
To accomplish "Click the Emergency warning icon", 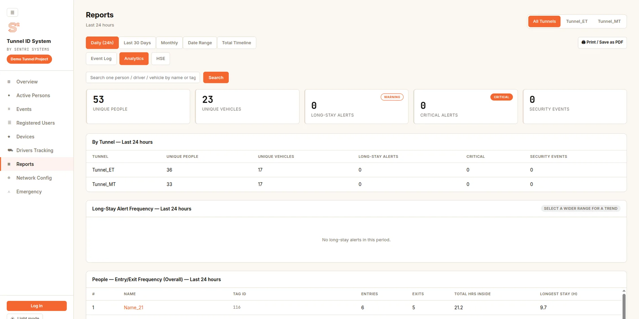I will [x=9, y=192].
